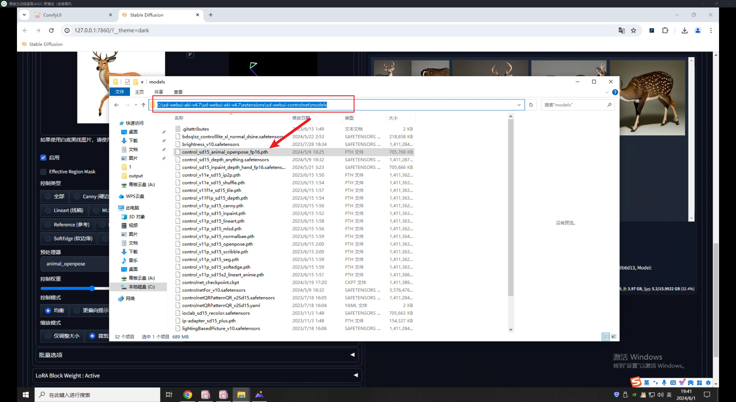Open the Explorer recent locations dropdown arrow
The width and height of the screenshot is (736, 402).
click(x=136, y=105)
